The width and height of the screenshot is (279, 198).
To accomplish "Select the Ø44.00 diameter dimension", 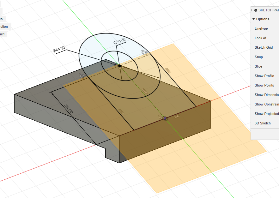I will [59, 49].
